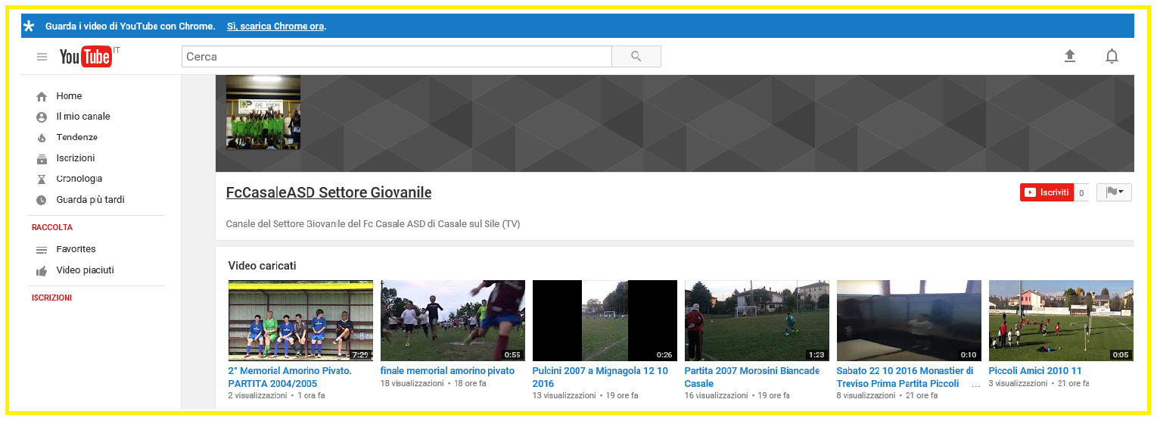Open 'Pulcini 2007 a Mignagola' title link
1157x421 pixels.
pos(600,377)
